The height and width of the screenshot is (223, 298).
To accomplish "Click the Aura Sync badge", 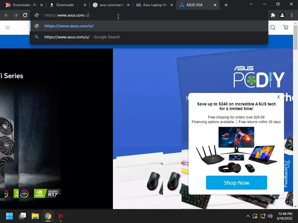I will [x=24, y=194].
